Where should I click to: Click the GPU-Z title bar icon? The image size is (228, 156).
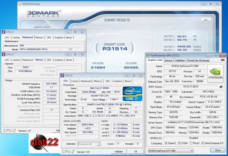tap(148, 55)
